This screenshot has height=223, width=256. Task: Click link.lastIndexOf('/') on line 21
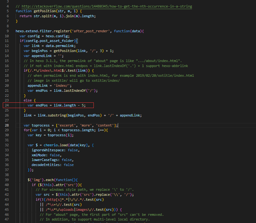coord(74,91)
